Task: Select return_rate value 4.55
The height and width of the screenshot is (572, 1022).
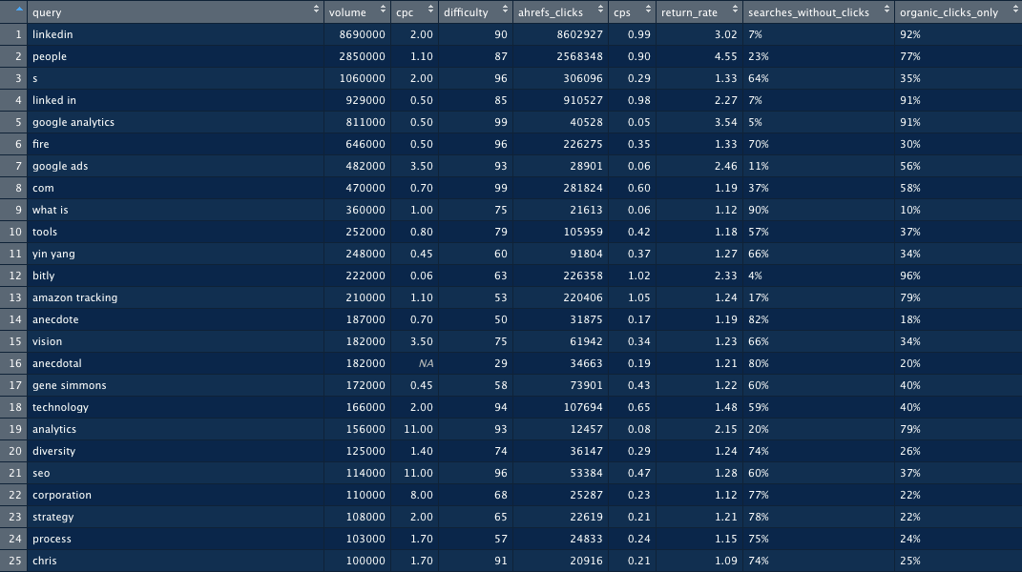Action: tap(725, 56)
